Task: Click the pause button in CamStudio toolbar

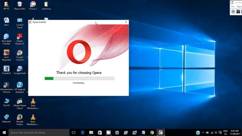Action: 238,12
